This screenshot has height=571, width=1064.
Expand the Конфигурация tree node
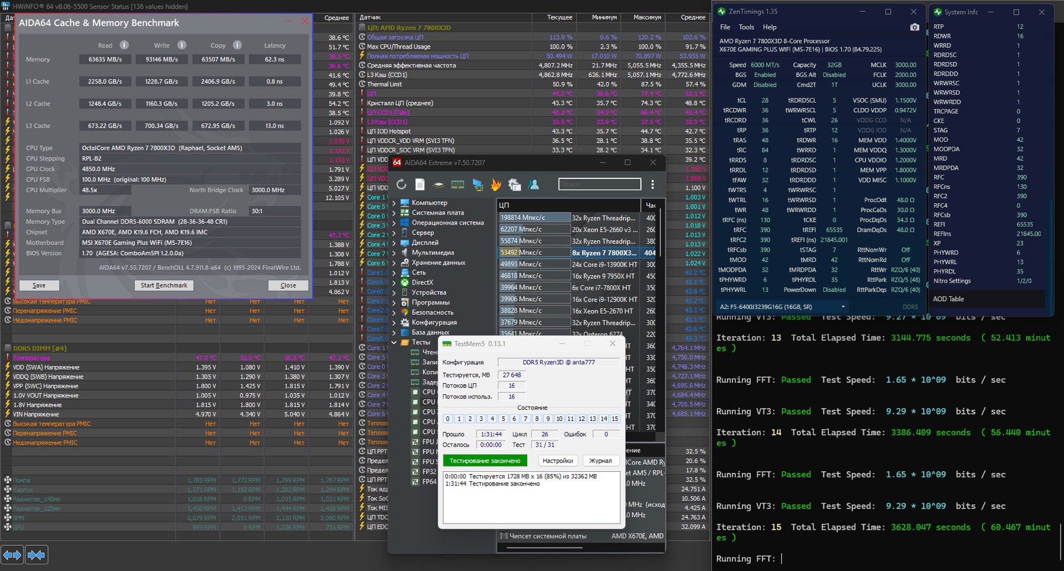394,322
